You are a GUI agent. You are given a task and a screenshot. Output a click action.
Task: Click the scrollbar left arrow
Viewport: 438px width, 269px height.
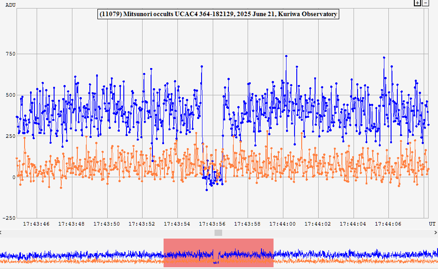coord(2,233)
